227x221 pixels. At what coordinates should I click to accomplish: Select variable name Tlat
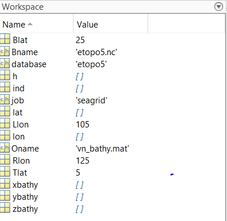[x=19, y=173]
